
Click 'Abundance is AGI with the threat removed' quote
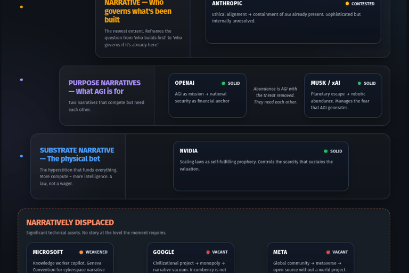pyautogui.click(x=275, y=95)
